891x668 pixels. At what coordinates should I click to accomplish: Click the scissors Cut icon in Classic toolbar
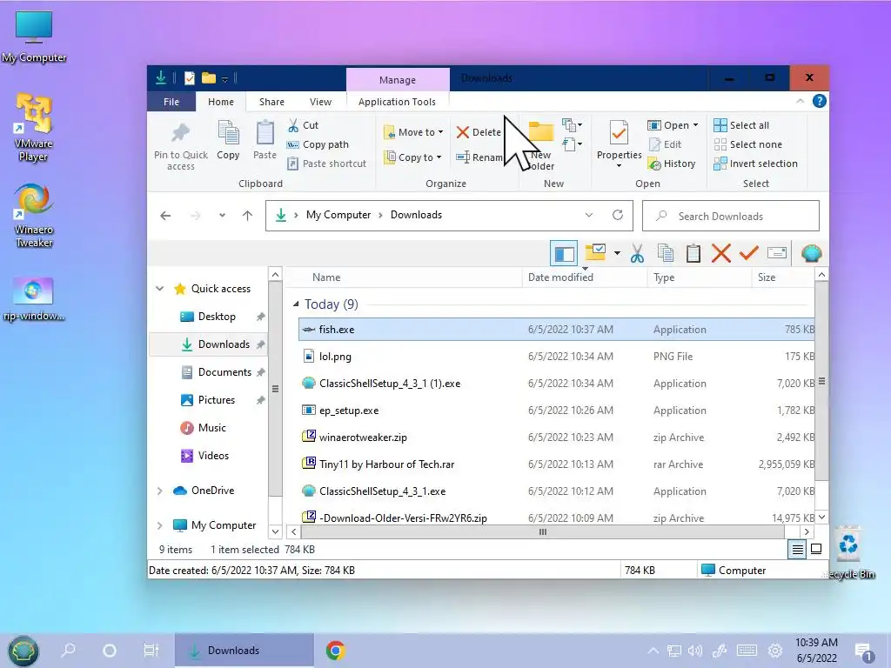(x=637, y=253)
